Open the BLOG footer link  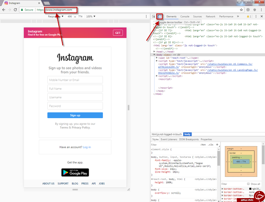click(75, 183)
